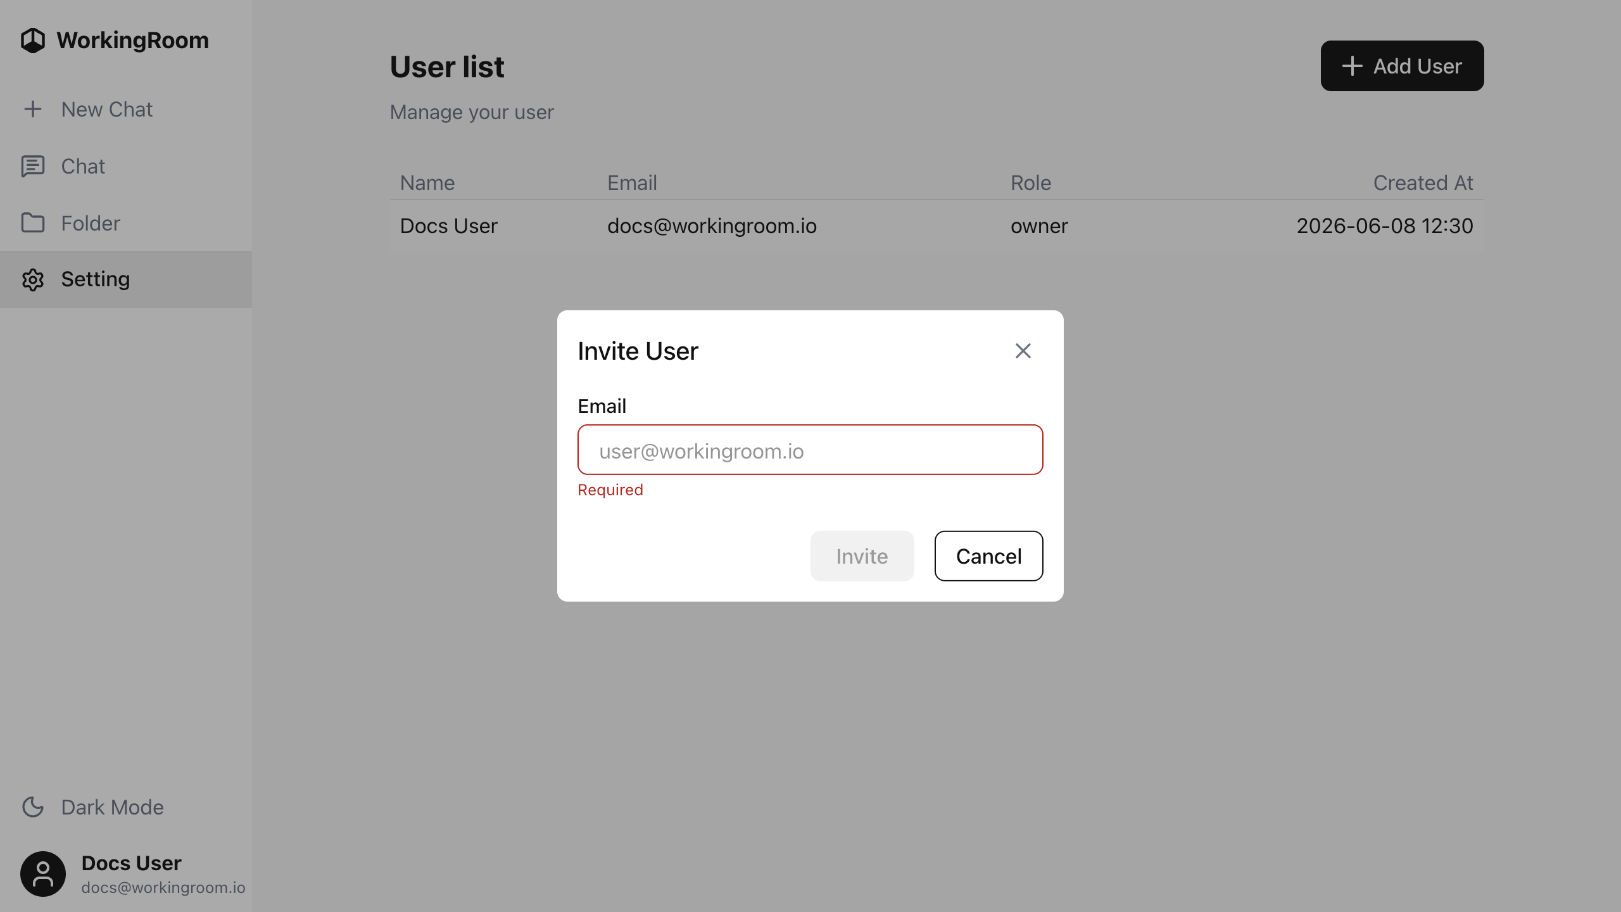
Task: Click the Name column header
Action: (x=427, y=182)
